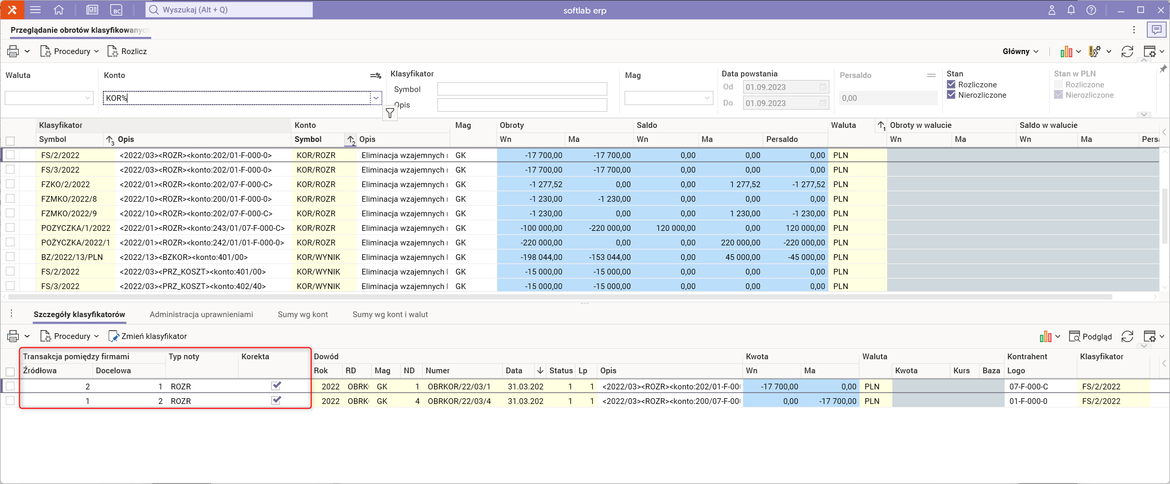The width and height of the screenshot is (1170, 484).
Task: Open the chat panel icon
Action: pos(1156,30)
